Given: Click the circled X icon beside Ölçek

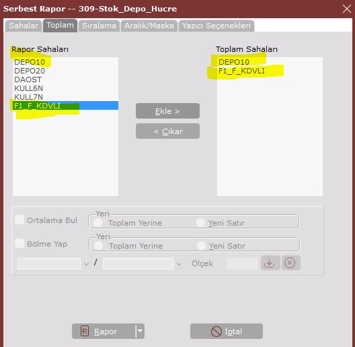Looking at the screenshot, I should 290,263.
